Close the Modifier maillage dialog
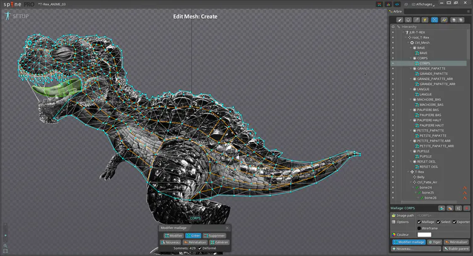 pos(227,228)
